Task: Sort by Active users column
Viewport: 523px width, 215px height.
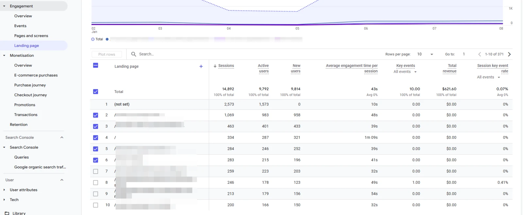Action: coord(263,69)
